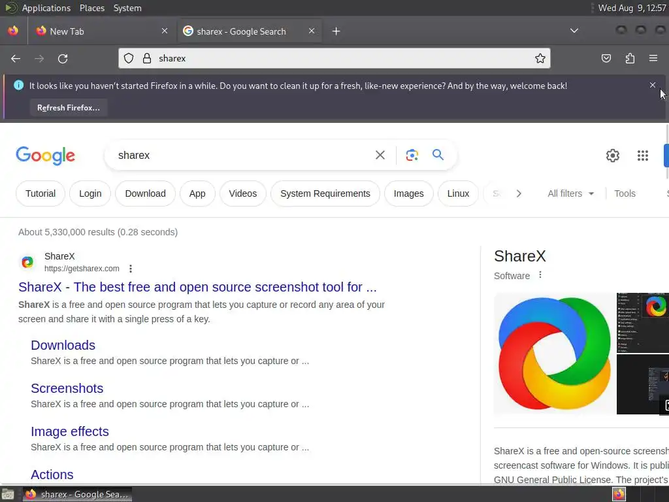Open the Places menu
Viewport: 669px width, 502px height.
click(91, 8)
